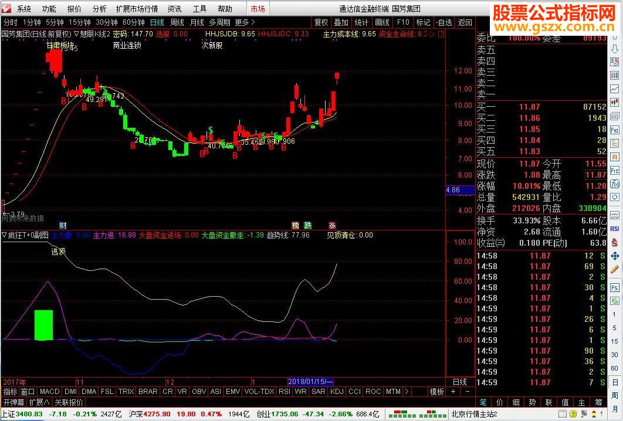Toggle the 周 weekly period in right sidebar
The image size is (623, 421).
coord(615,396)
